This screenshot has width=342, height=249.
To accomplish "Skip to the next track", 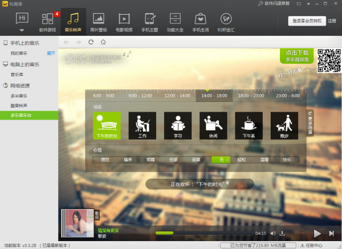I will 332,234.
